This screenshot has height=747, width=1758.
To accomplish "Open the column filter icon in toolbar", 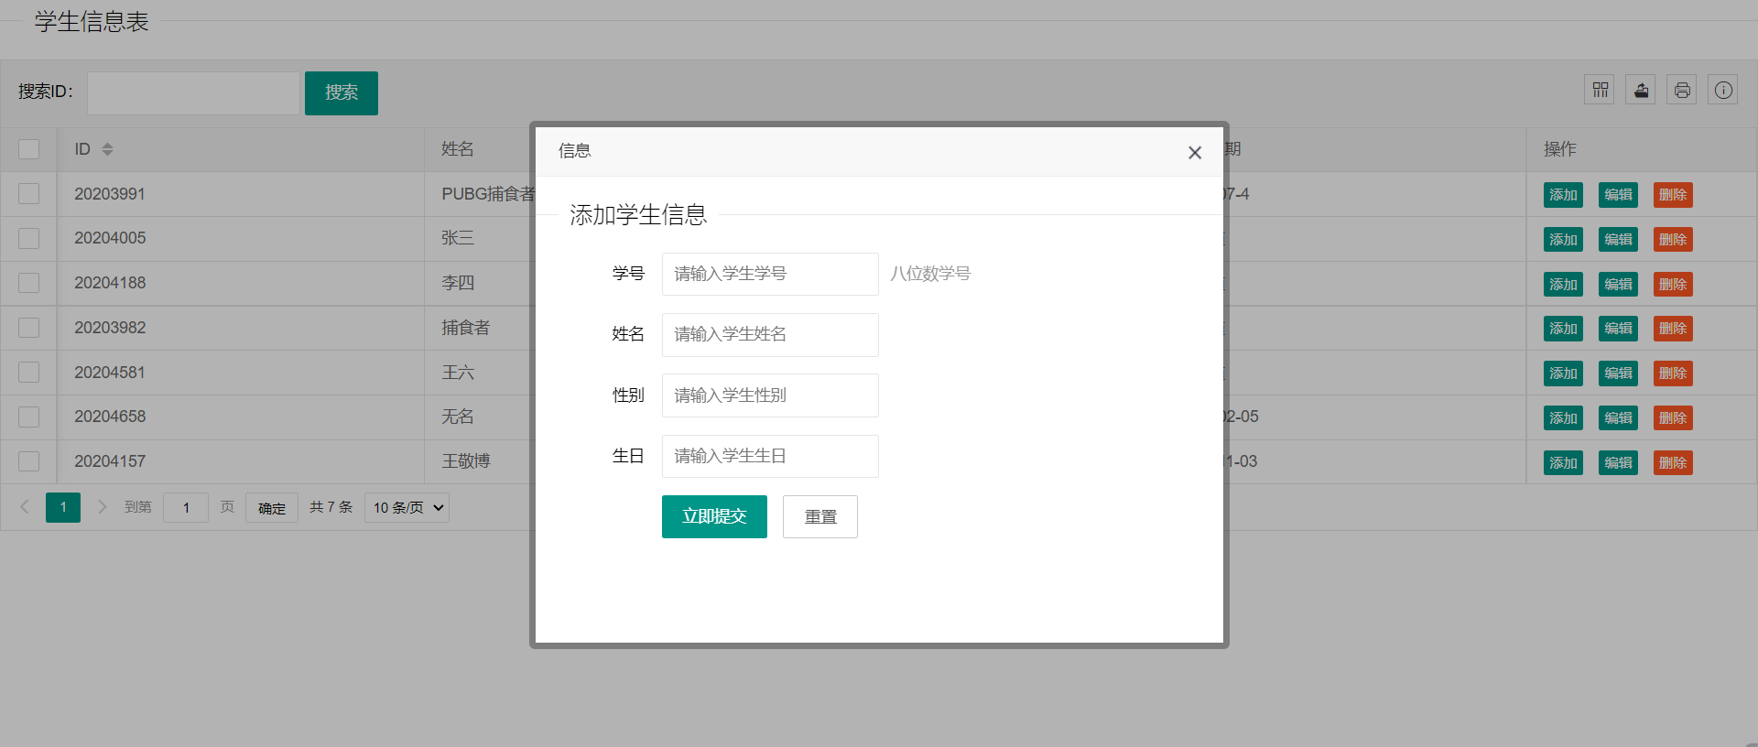I will coord(1600,90).
